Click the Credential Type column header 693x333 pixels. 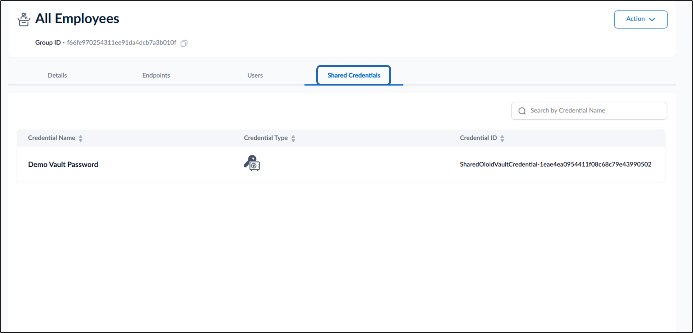266,138
